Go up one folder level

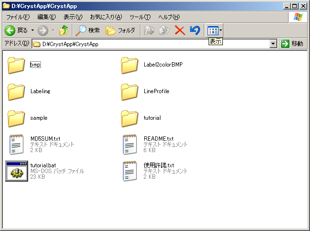64,30
